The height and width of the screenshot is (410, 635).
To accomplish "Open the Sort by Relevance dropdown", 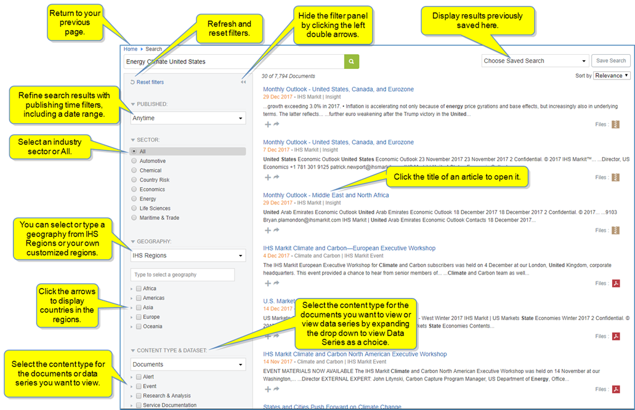I will (x=612, y=76).
